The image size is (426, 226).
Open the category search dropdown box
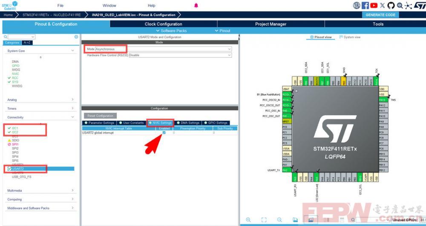[x=21, y=37]
